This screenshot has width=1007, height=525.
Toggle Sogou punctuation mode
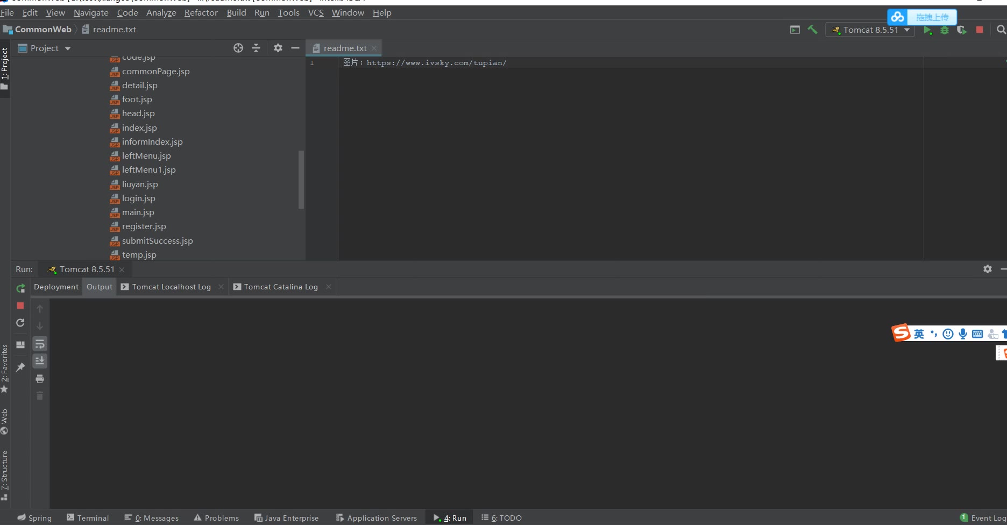(934, 334)
